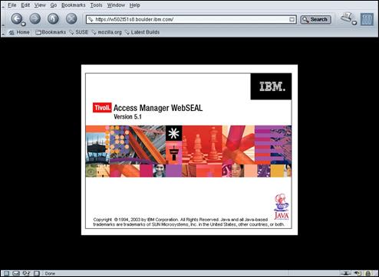Screen dimensions: 379x277
Task: Open the Tools menu
Action: point(96,5)
